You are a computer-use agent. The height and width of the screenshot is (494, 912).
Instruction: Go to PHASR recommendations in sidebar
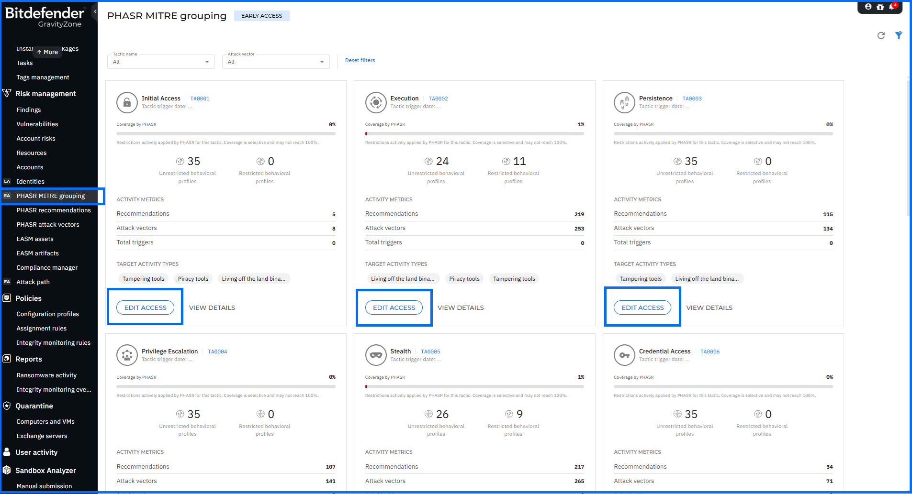click(54, 210)
